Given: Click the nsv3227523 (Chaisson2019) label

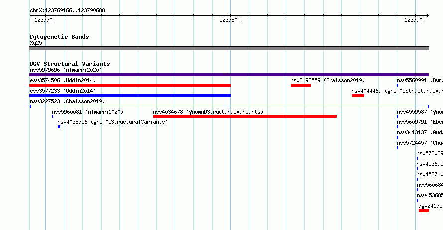Looking at the screenshot, I should (x=67, y=101).
